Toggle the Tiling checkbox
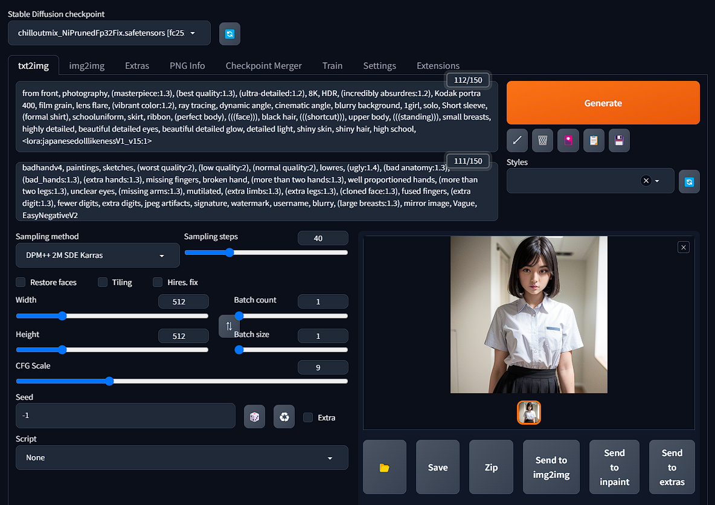 (x=103, y=282)
